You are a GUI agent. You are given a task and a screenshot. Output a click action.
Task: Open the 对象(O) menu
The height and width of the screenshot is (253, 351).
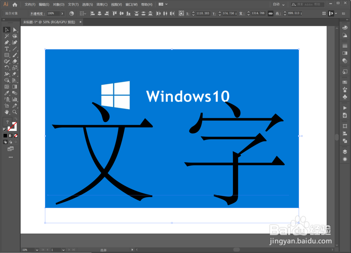(x=58, y=5)
